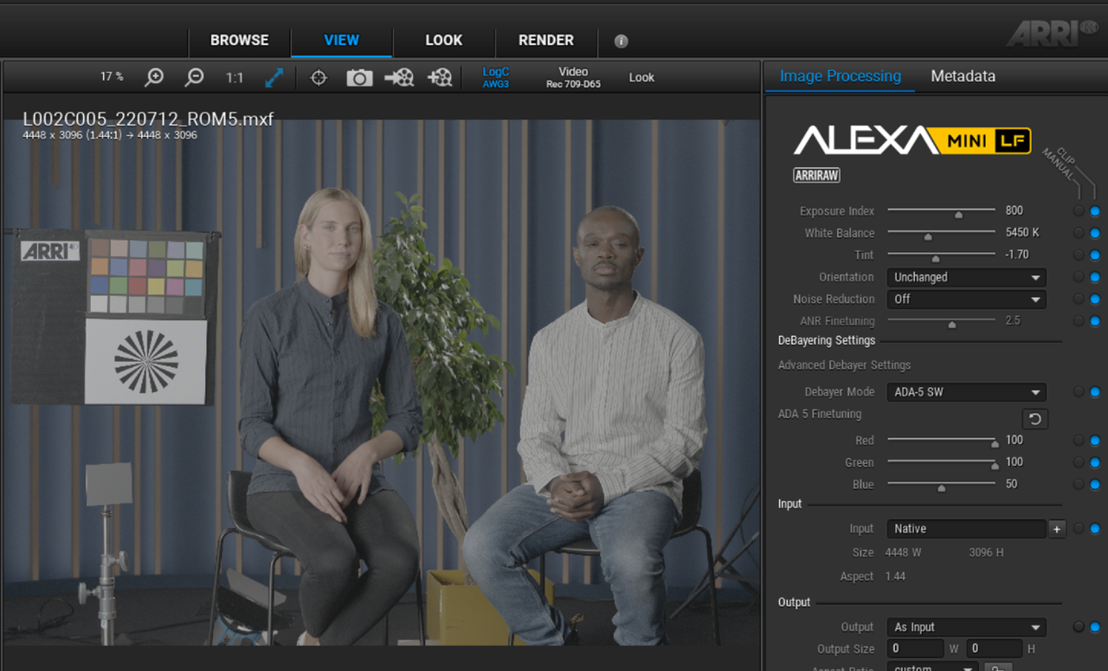The image size is (1108, 671).
Task: Open the Metadata panel tab
Action: (x=963, y=76)
